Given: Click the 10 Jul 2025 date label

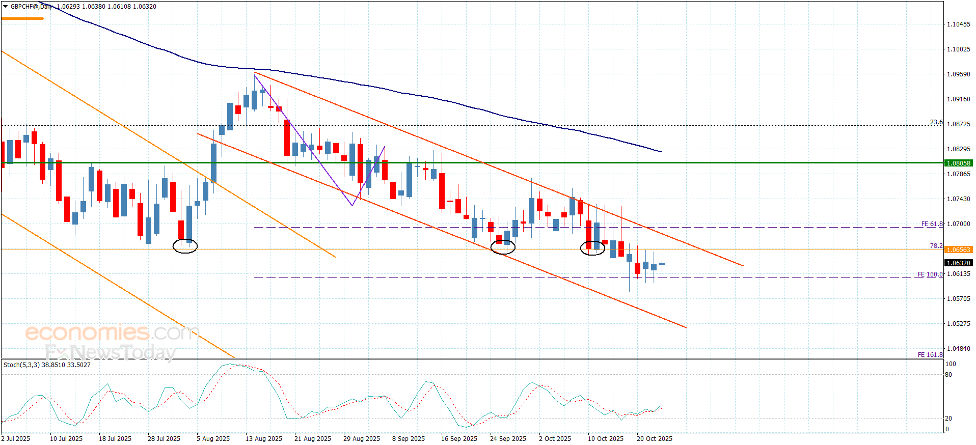Looking at the screenshot, I should [x=66, y=439].
